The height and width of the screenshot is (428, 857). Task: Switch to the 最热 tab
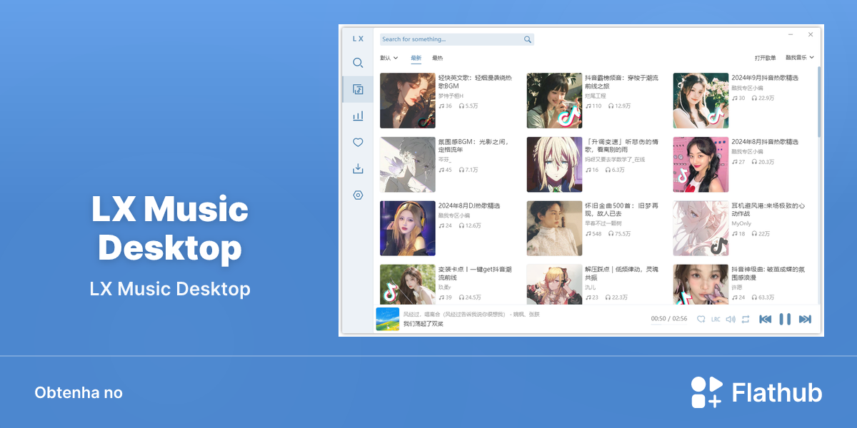[x=437, y=58]
